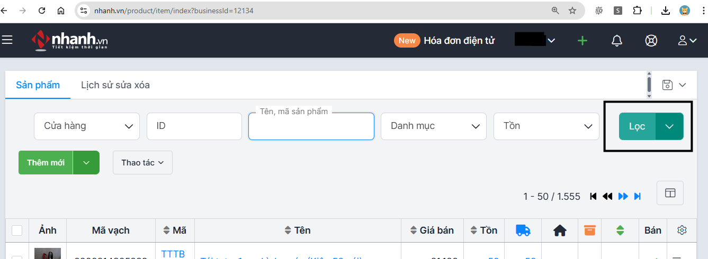708x259 pixels.
Task: Select the Sản phẩm tab
Action: [38, 85]
